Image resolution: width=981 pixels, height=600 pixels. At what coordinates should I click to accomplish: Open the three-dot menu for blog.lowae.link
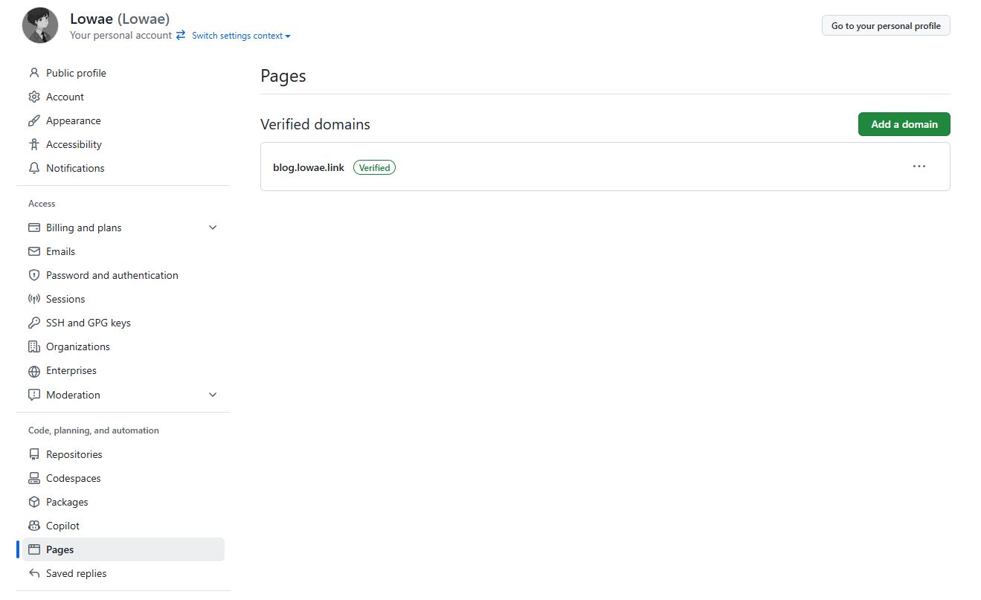point(919,167)
